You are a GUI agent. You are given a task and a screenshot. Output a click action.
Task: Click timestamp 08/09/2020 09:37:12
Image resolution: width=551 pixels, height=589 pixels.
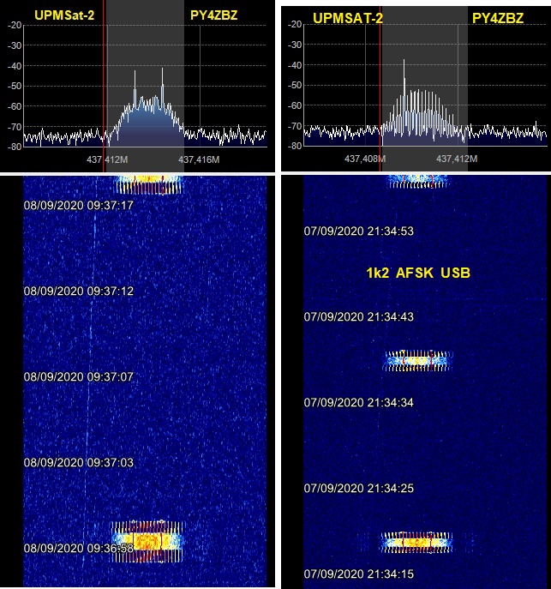tap(79, 291)
